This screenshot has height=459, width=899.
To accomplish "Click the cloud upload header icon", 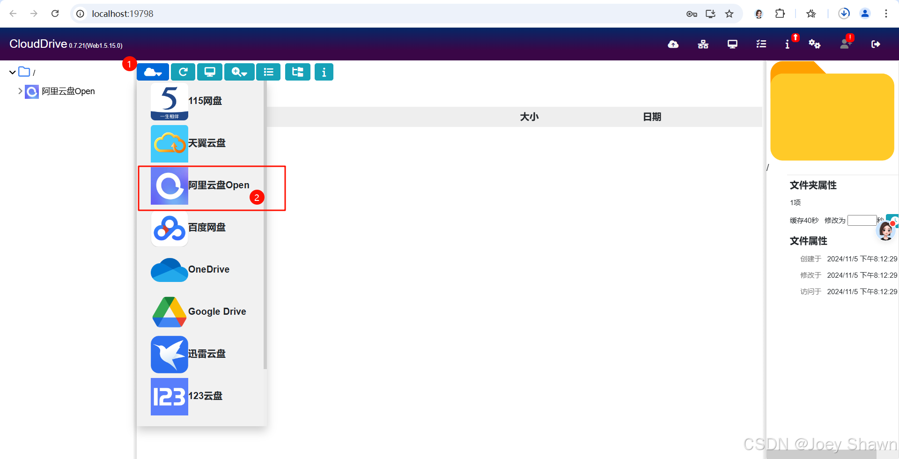I will (673, 44).
